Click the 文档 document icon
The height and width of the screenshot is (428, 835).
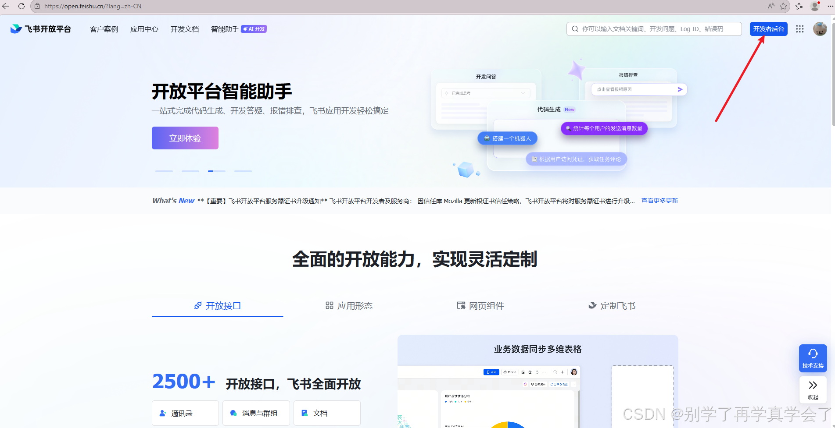point(305,413)
